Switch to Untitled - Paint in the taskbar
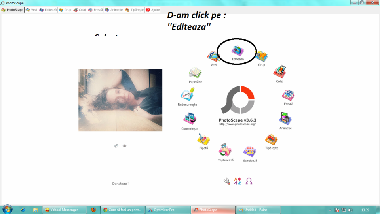This screenshot has width=380, height=214. [x=258, y=210]
